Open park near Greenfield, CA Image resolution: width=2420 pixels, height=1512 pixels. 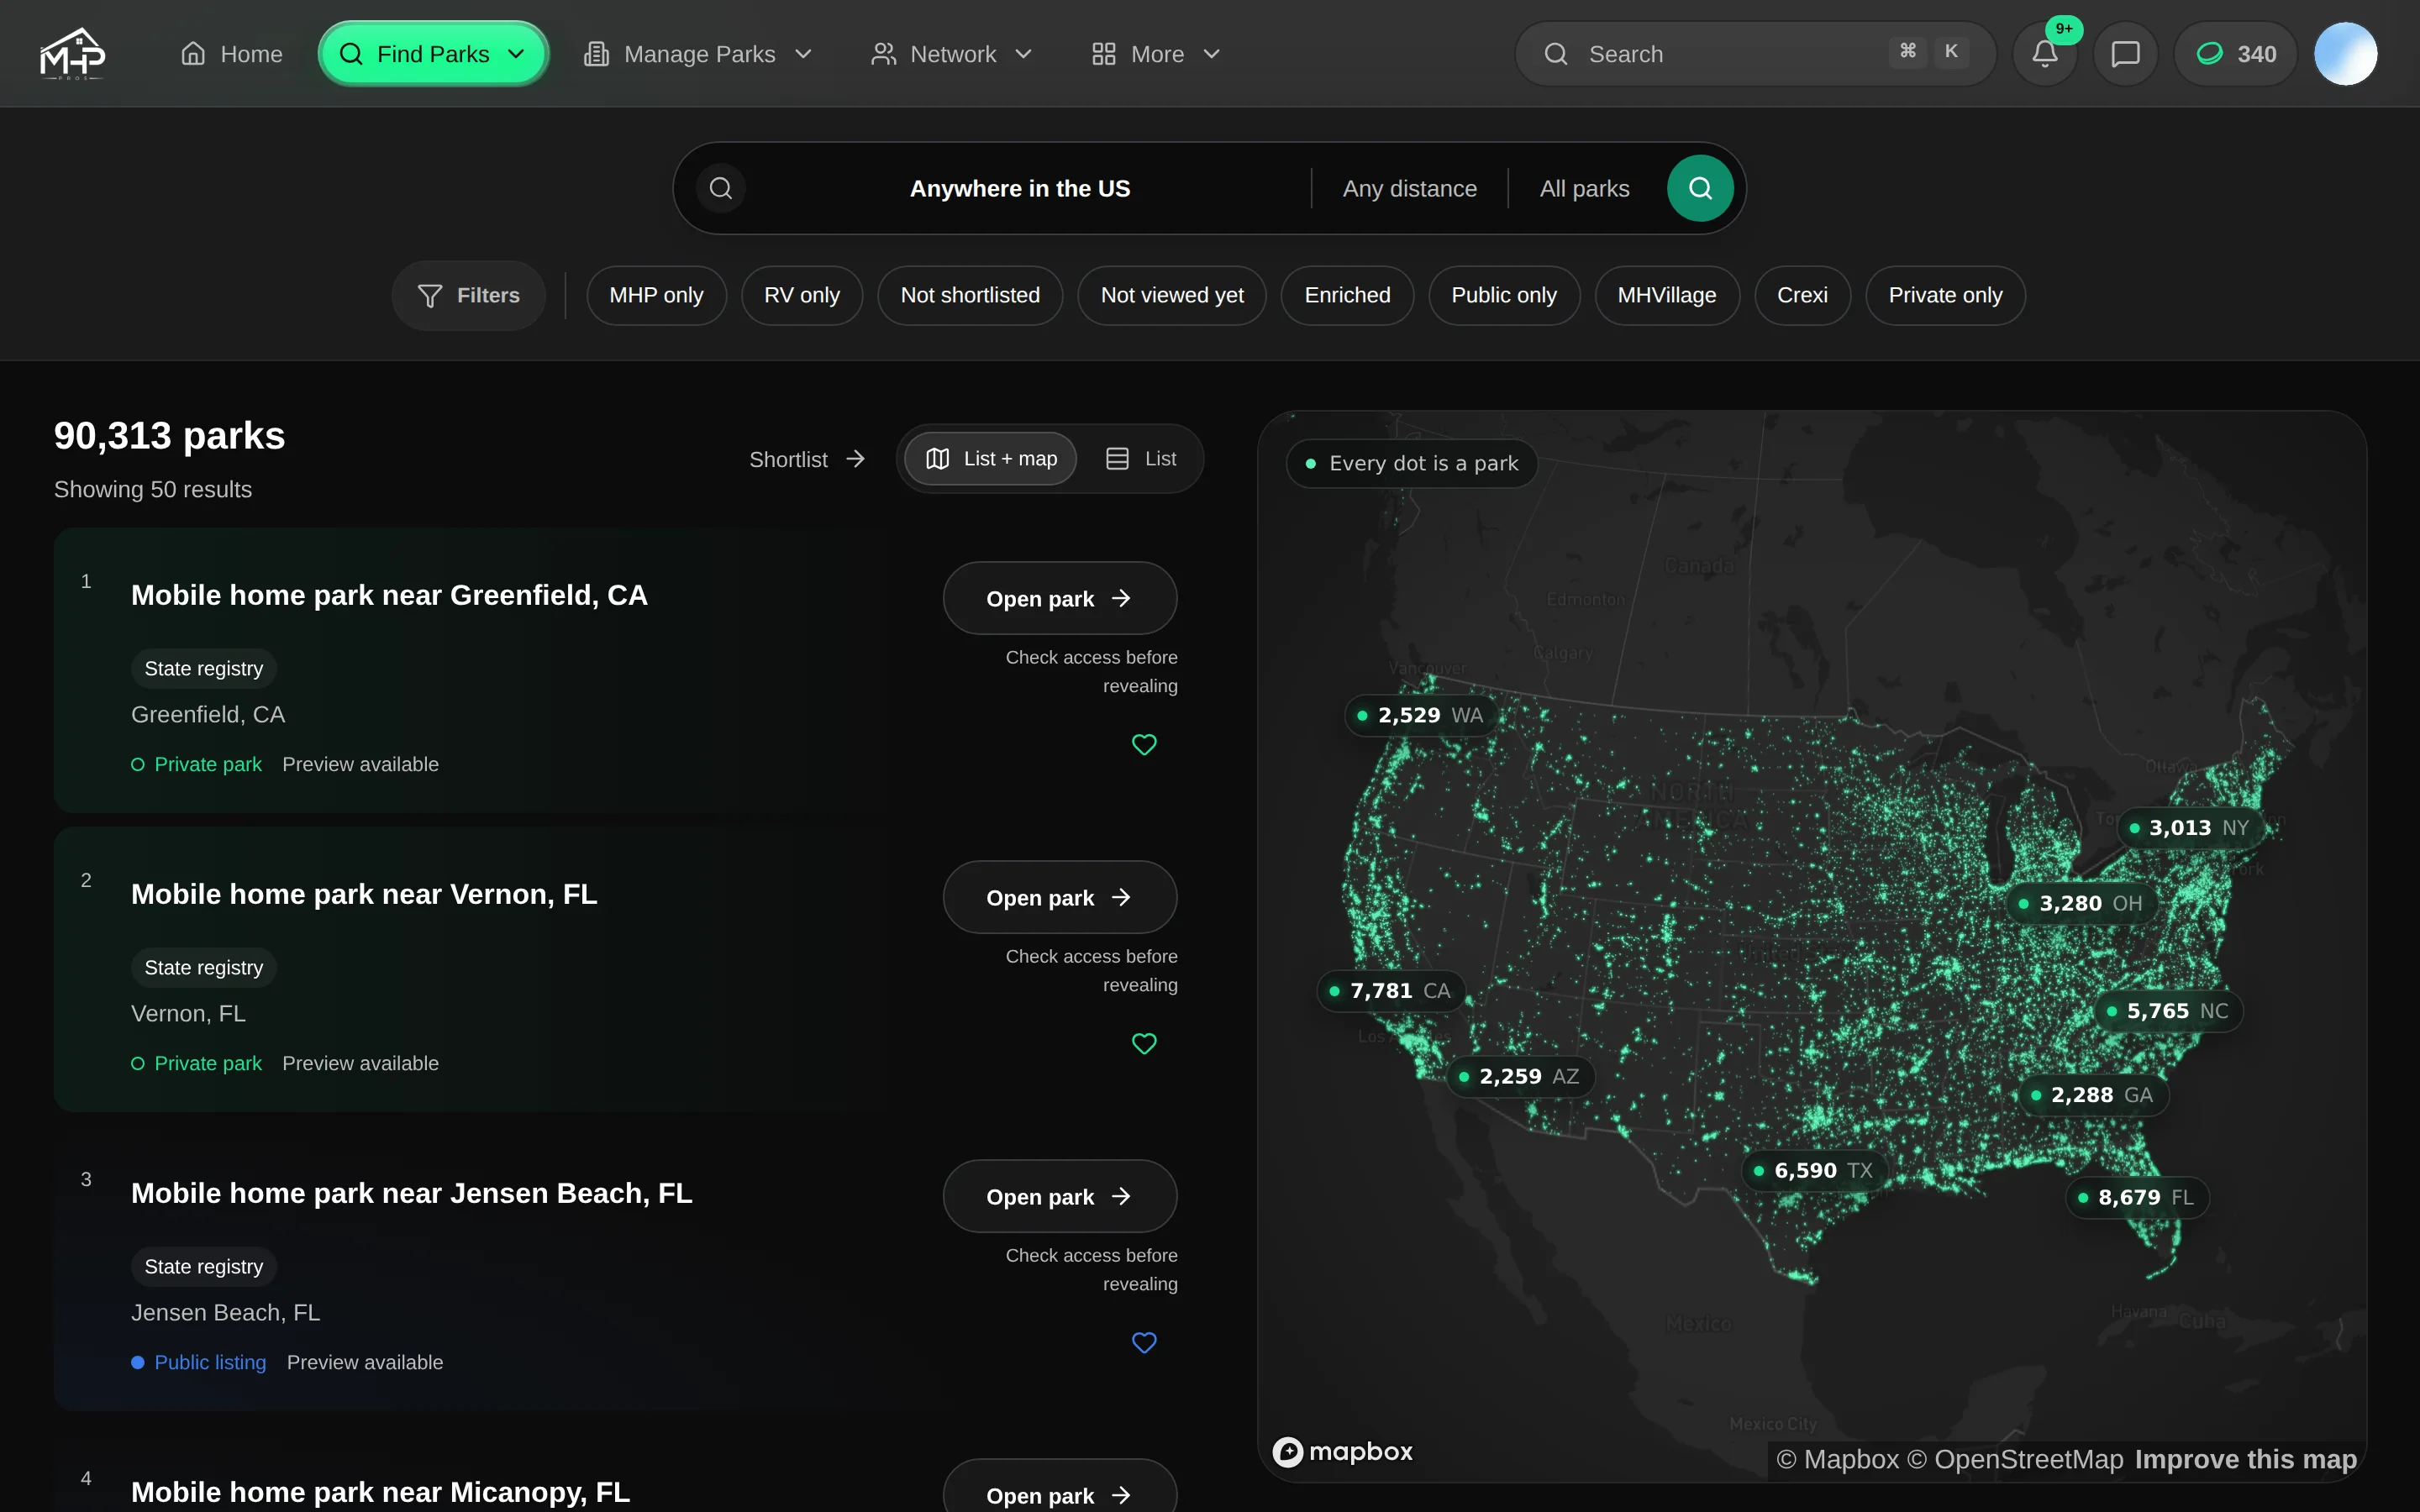tap(1060, 598)
